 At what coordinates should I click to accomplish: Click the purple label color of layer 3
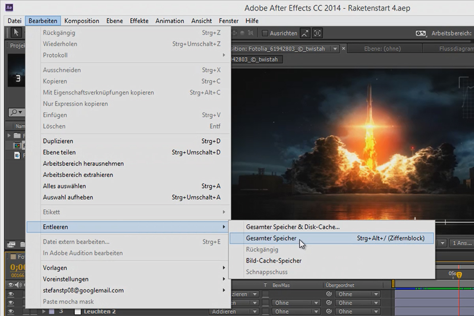pos(51,312)
